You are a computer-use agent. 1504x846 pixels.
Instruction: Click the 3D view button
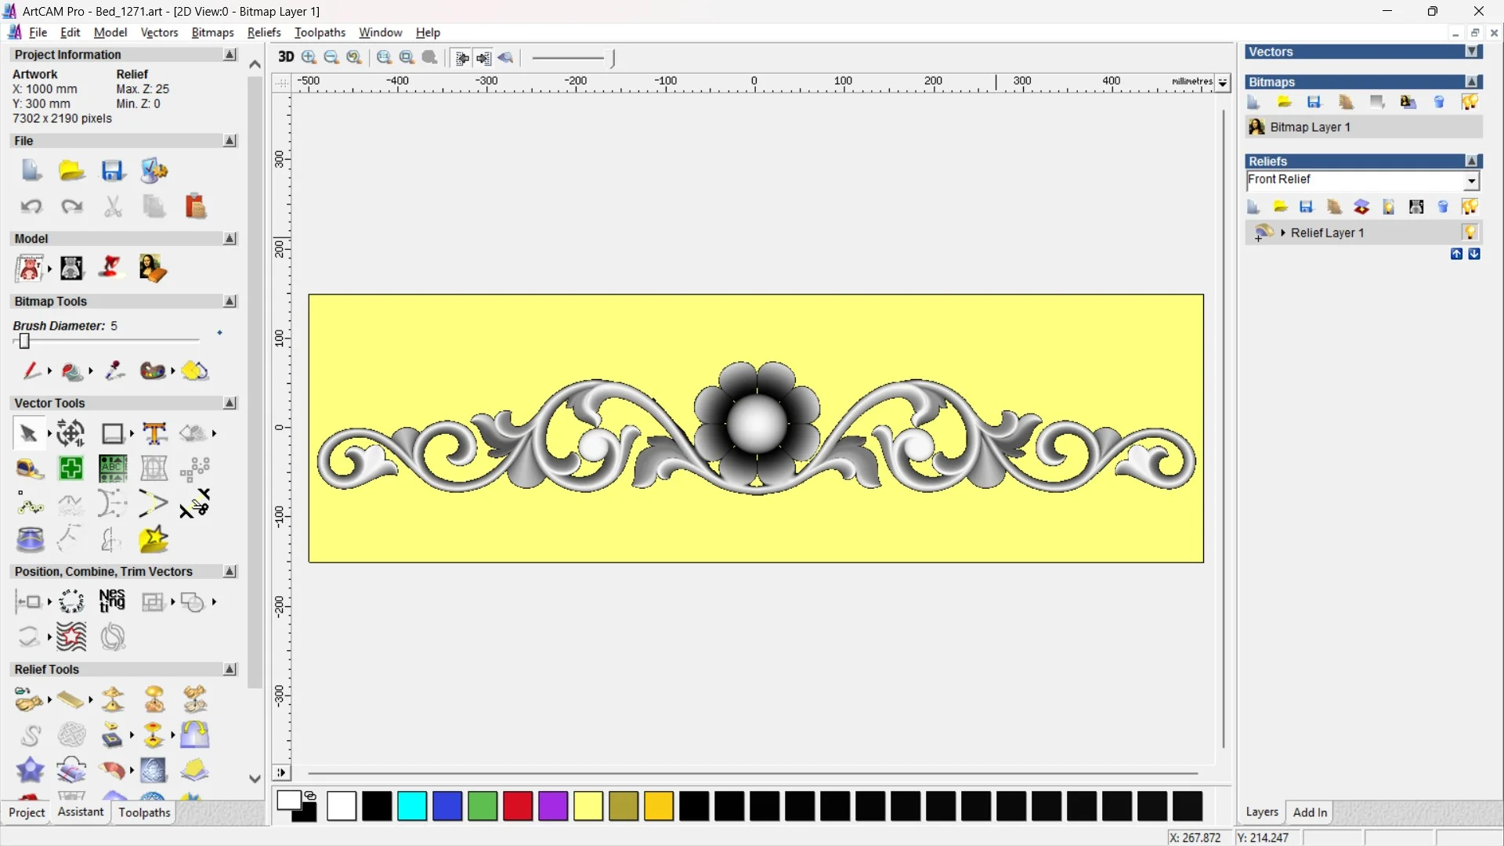click(x=286, y=57)
